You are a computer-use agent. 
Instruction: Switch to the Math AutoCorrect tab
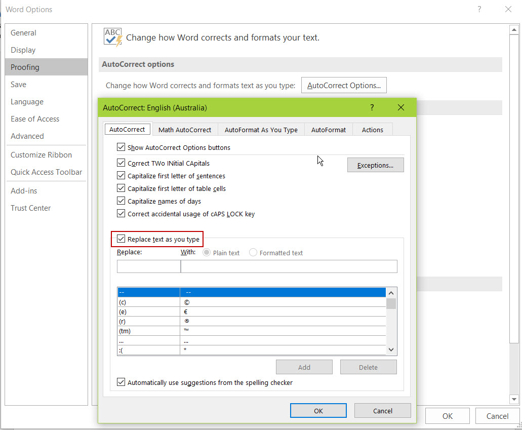pyautogui.click(x=185, y=130)
